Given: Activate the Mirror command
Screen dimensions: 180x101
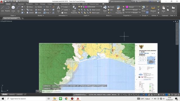Looking at the screenshot, I should (x=38, y=10).
